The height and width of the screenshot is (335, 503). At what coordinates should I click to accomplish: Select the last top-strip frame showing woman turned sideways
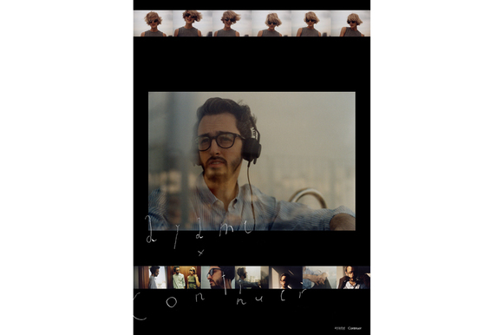350,23
